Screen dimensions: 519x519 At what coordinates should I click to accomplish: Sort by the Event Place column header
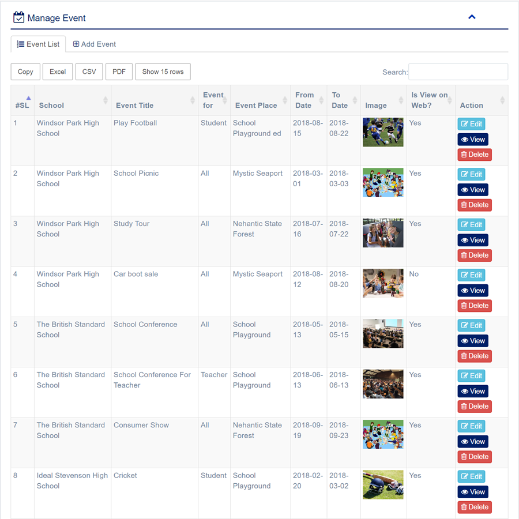tap(261, 100)
